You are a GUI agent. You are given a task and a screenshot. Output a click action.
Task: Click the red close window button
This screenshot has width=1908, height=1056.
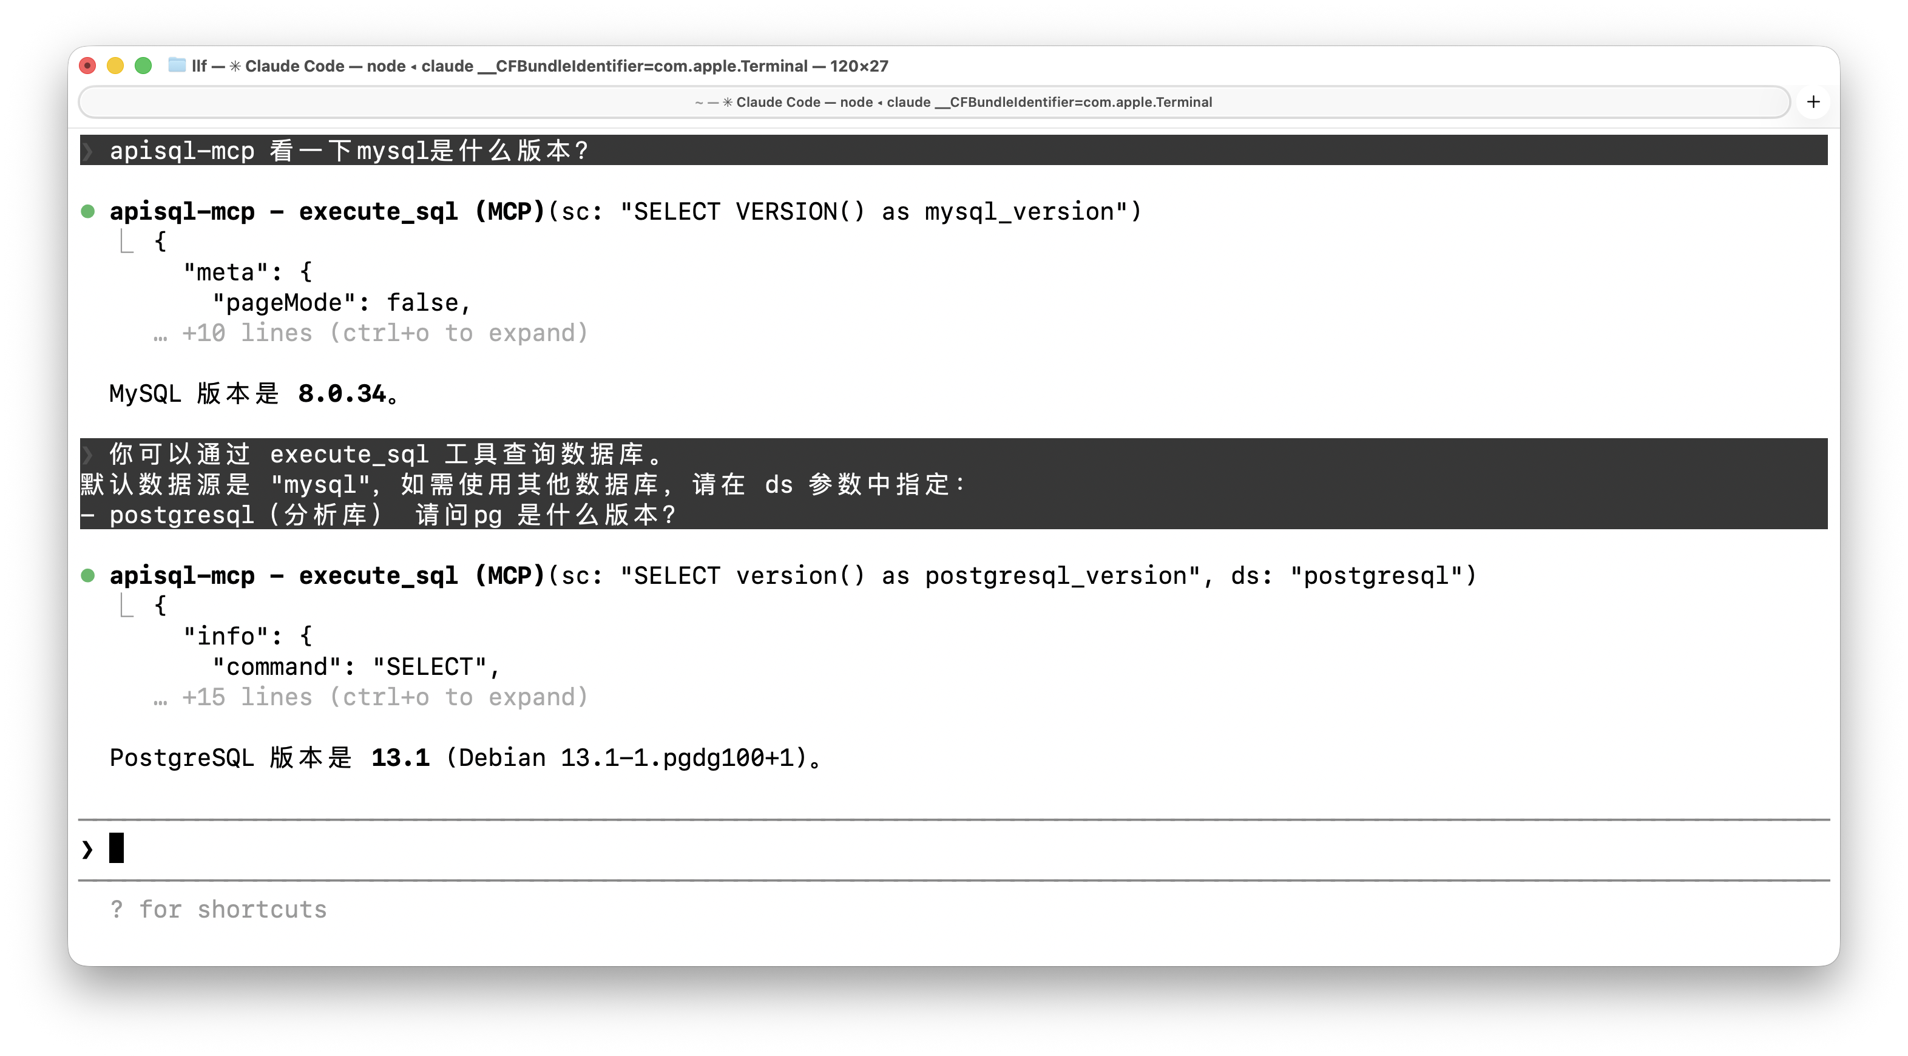[87, 66]
